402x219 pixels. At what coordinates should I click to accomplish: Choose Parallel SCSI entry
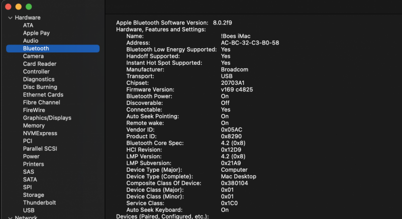[x=40, y=149]
